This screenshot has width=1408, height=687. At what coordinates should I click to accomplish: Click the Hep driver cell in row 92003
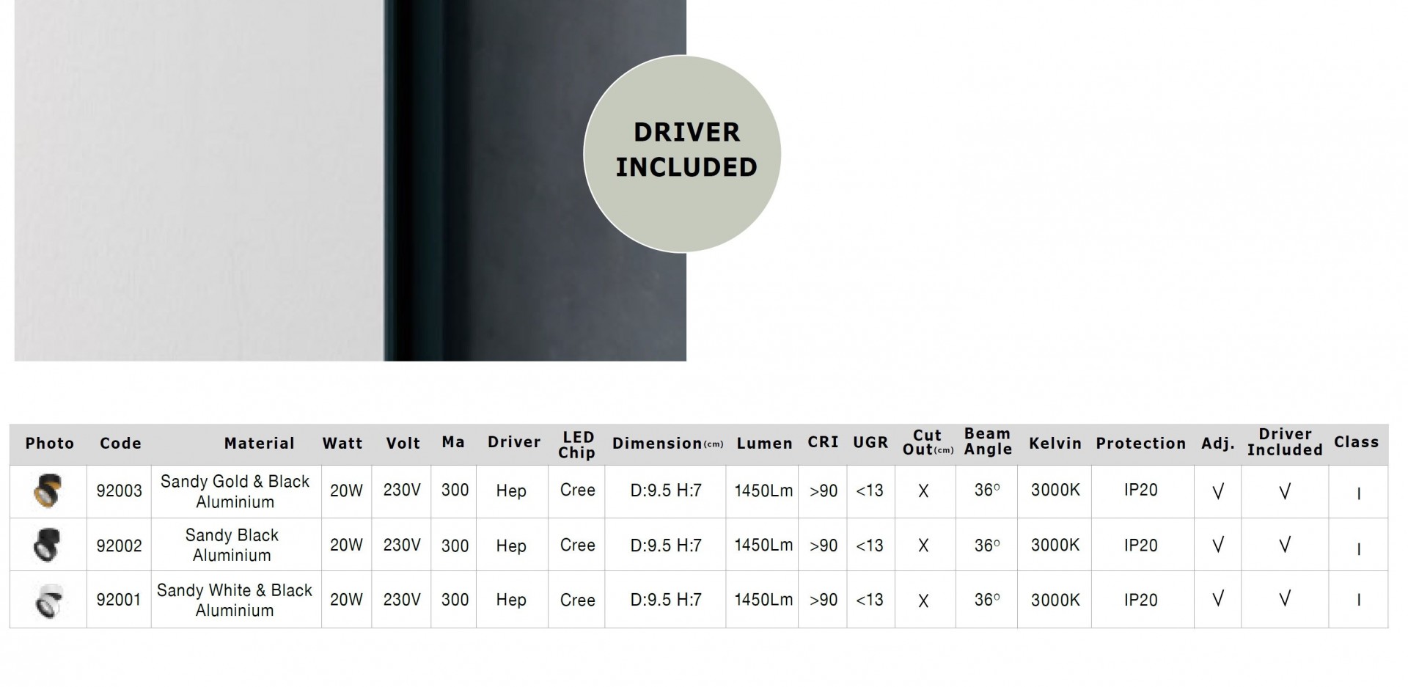click(x=511, y=491)
